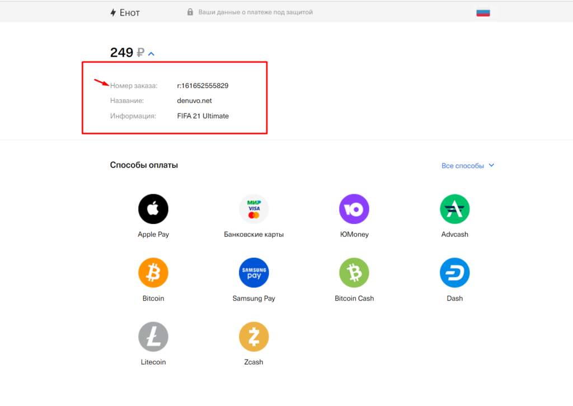Image resolution: width=573 pixels, height=406 pixels.
Task: Click the 'Банковские карты' text label
Action: click(x=253, y=235)
